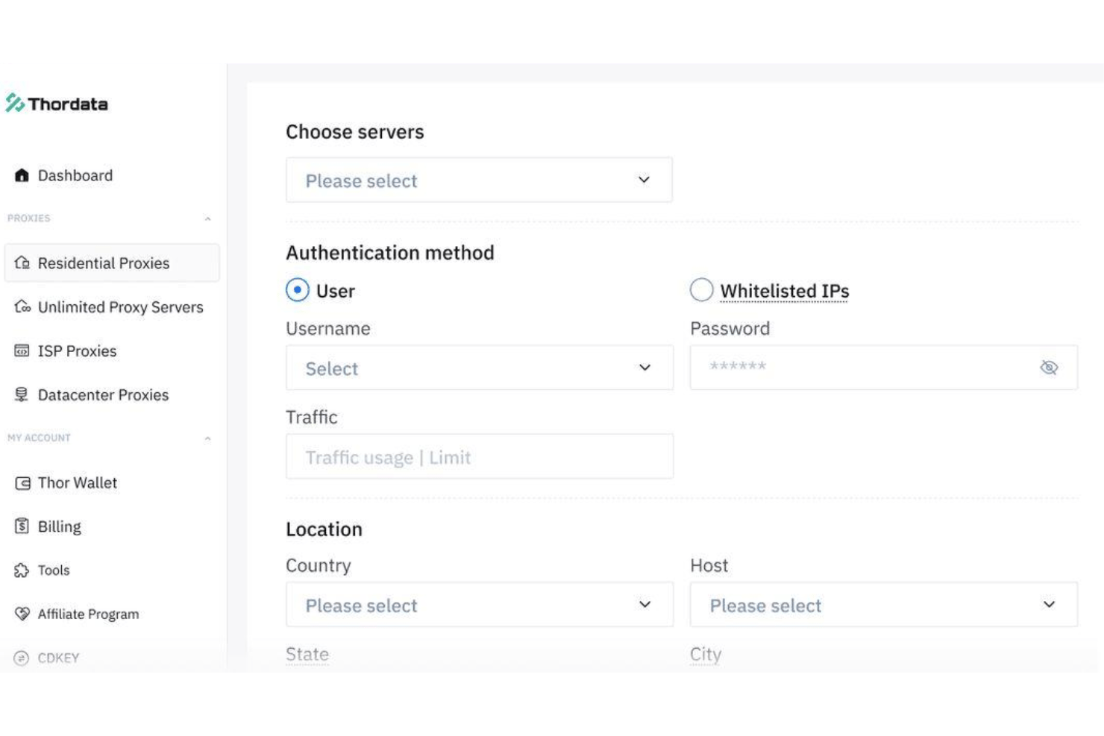Click the Affiliate Program heart icon

pyautogui.click(x=22, y=614)
